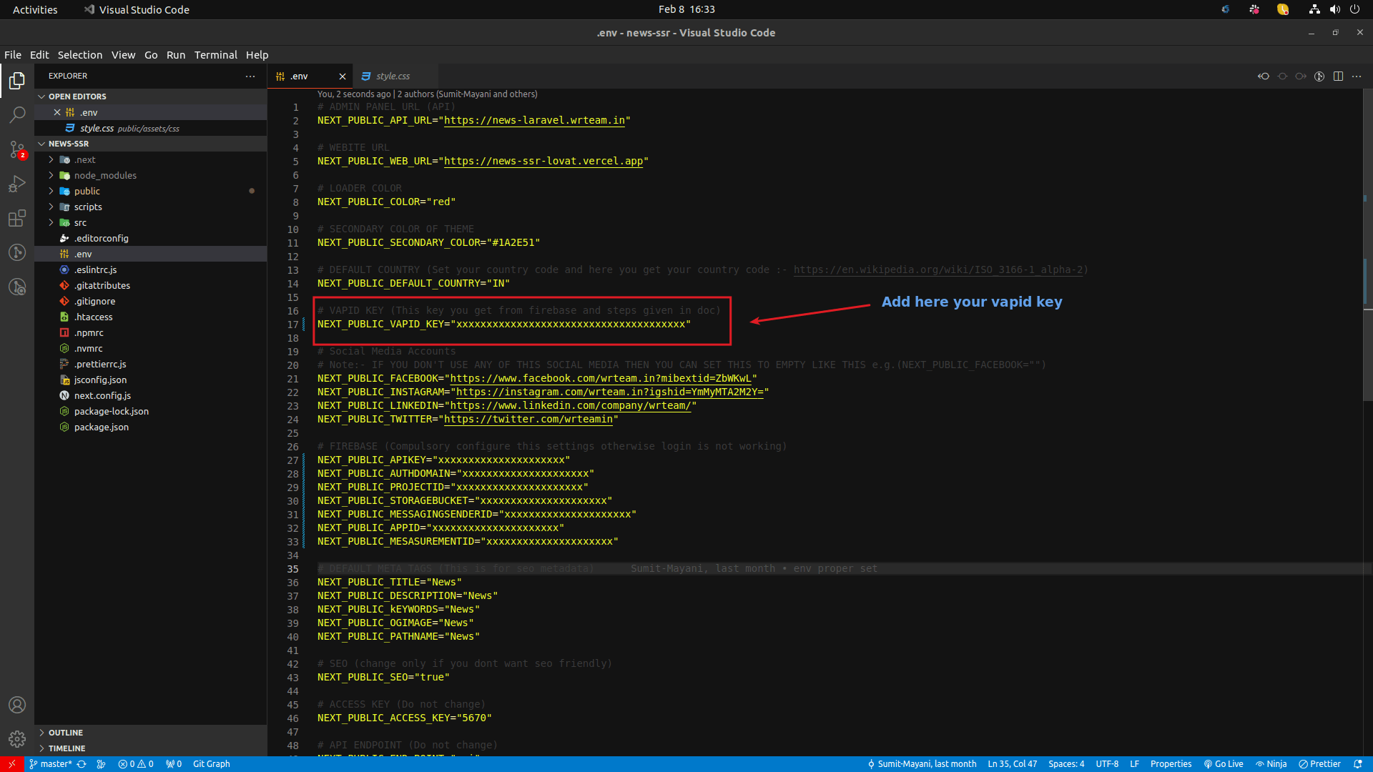Click the notifications bell in status bar

tap(1358, 764)
